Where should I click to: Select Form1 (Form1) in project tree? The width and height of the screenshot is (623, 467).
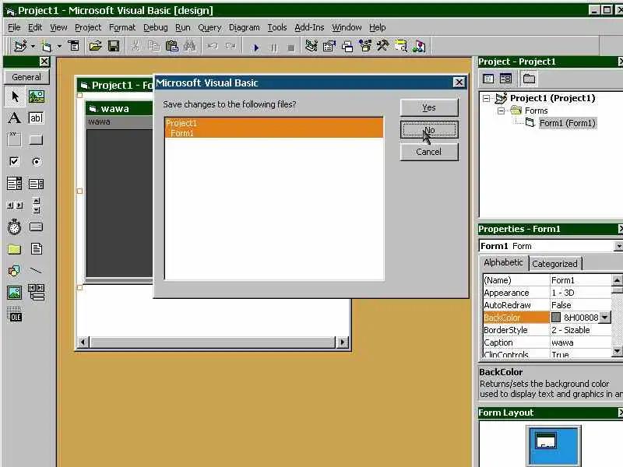568,123
